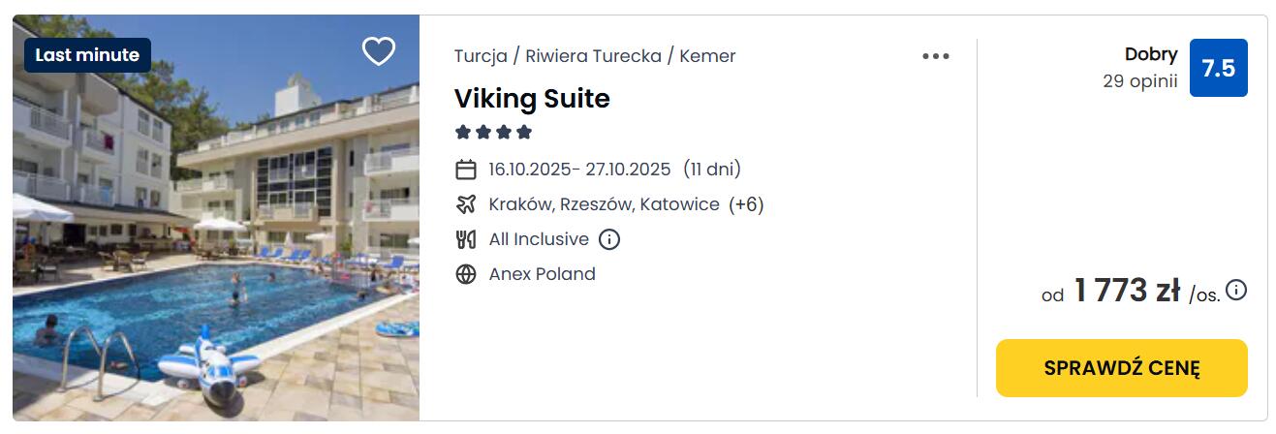Click the globe tour operator icon

pyautogui.click(x=466, y=274)
